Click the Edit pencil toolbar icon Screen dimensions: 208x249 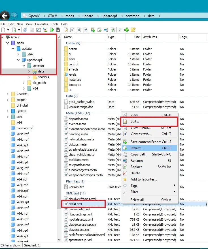point(66,30)
